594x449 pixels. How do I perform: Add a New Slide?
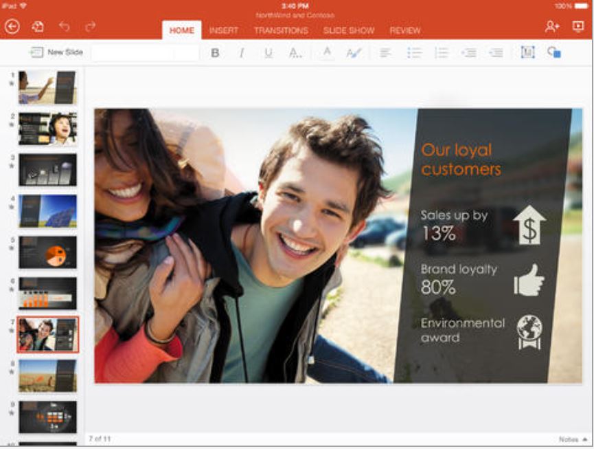[56, 52]
